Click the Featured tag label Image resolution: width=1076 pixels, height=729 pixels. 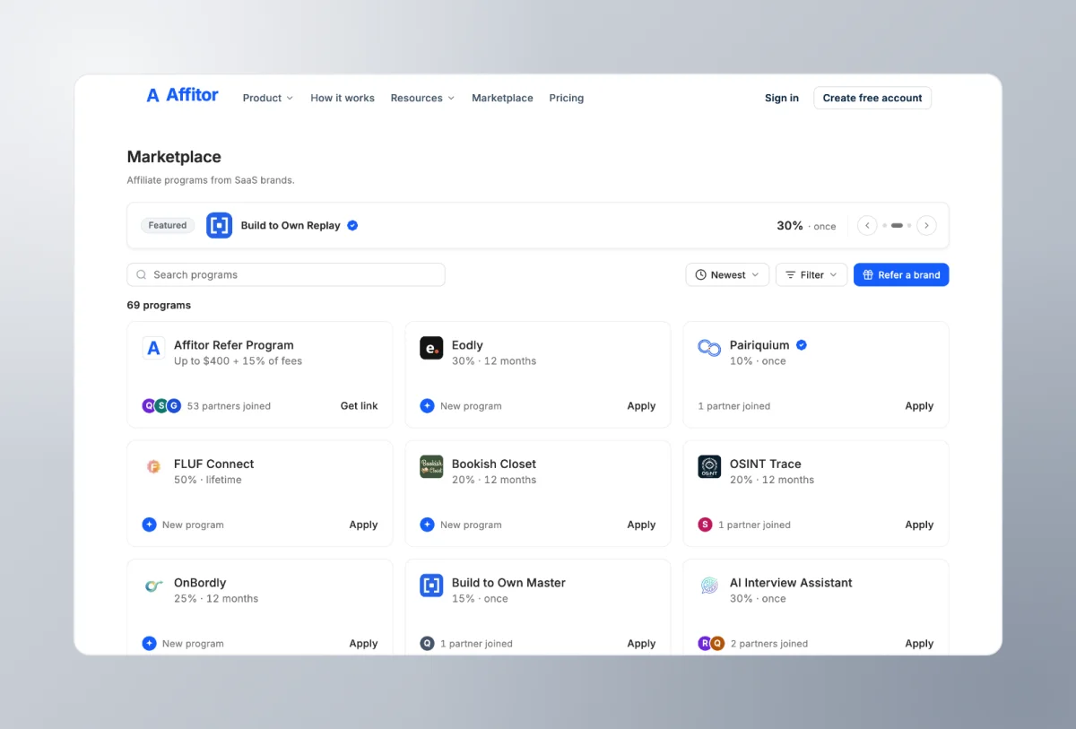pos(168,226)
